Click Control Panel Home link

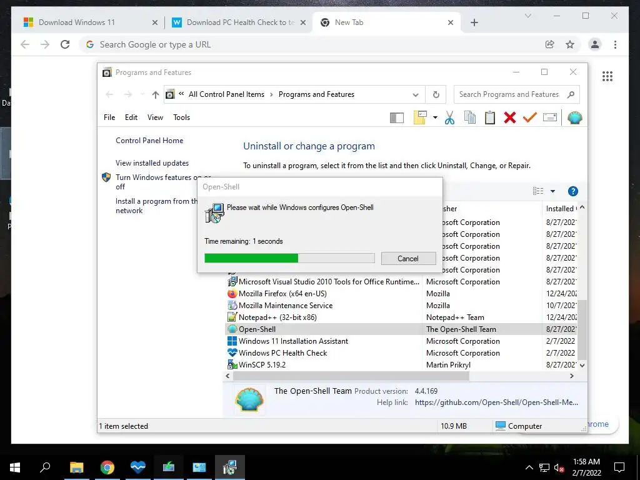click(x=149, y=141)
